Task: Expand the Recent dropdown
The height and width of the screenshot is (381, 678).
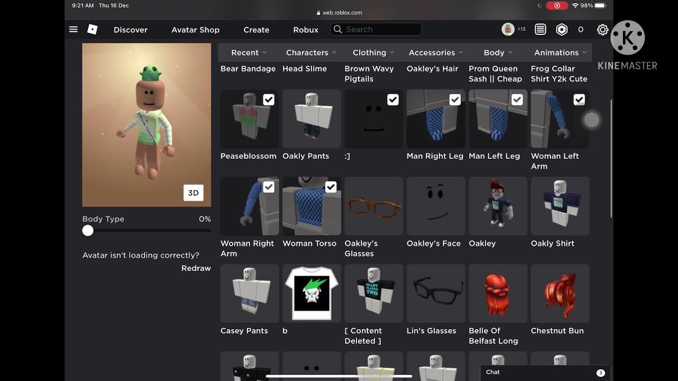Action: [249, 52]
